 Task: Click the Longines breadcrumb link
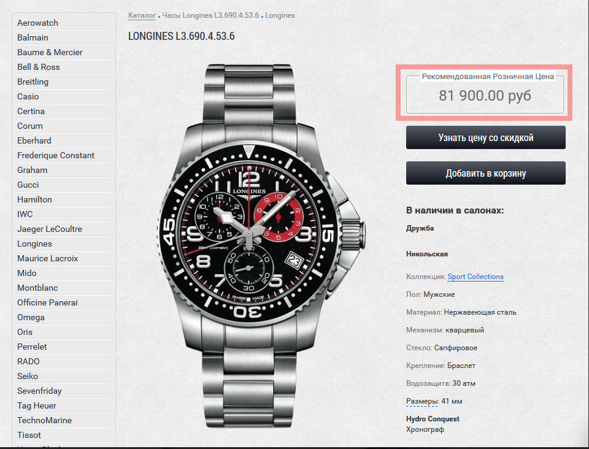[280, 15]
